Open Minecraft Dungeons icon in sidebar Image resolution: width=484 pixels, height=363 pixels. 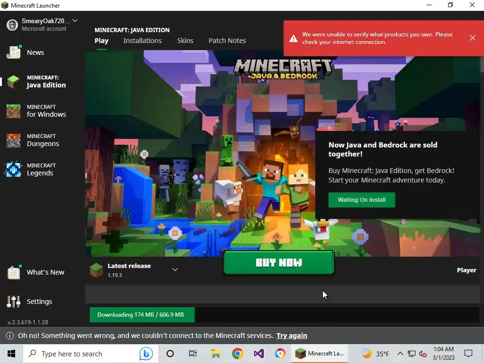[14, 140]
